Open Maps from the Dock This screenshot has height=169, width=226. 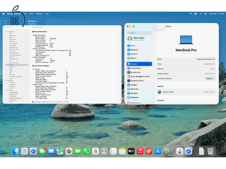[x=60, y=151]
